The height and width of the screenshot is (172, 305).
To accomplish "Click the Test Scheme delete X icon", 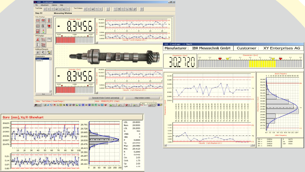I will [x=101, y=9].
